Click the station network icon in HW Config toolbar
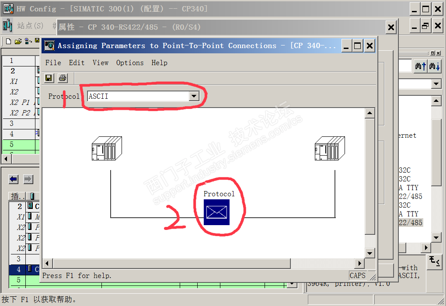Viewport: 446px width, 306px height. point(28,42)
